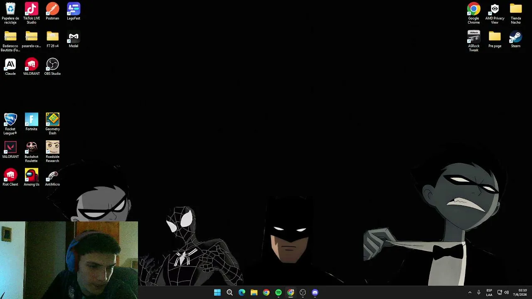This screenshot has width=532, height=299.
Task: Select the OBS Studio desktop shortcut
Action: [52, 67]
